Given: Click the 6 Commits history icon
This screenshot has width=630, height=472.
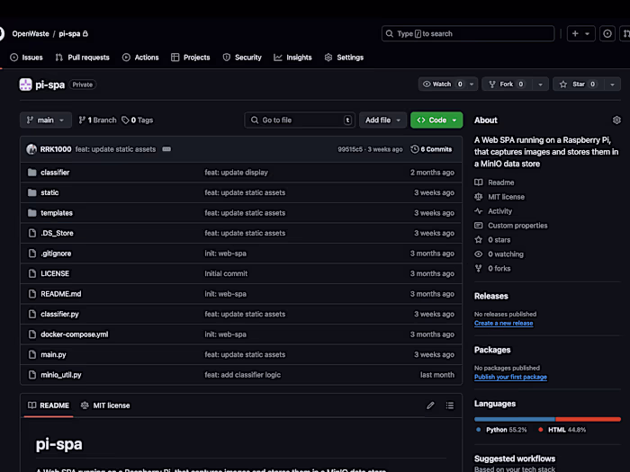Looking at the screenshot, I should pyautogui.click(x=431, y=149).
